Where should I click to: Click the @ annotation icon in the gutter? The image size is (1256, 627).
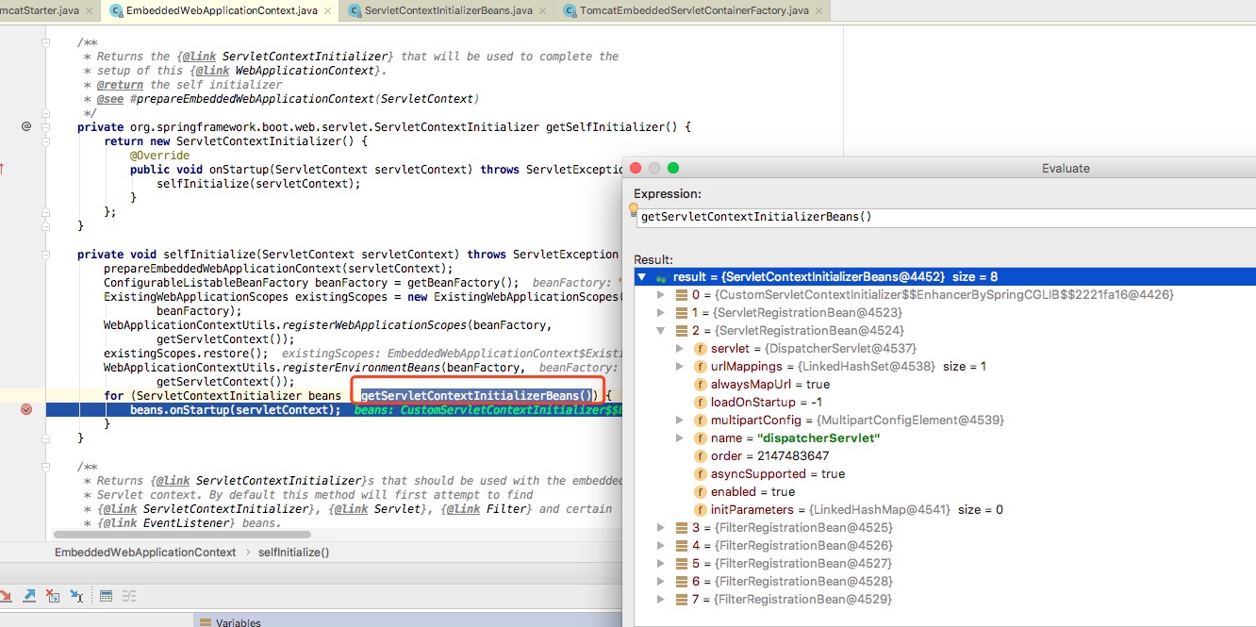25,124
